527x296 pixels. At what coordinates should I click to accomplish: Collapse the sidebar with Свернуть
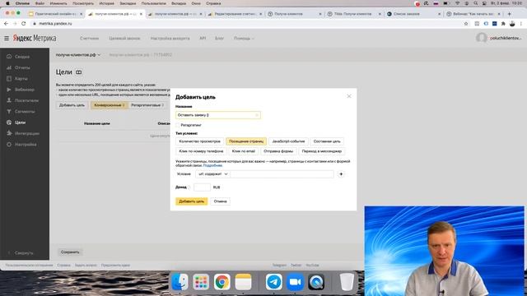pyautogui.click(x=24, y=252)
